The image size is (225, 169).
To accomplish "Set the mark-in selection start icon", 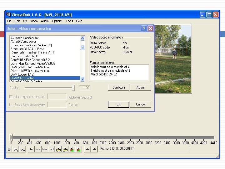I will tap(87, 150).
